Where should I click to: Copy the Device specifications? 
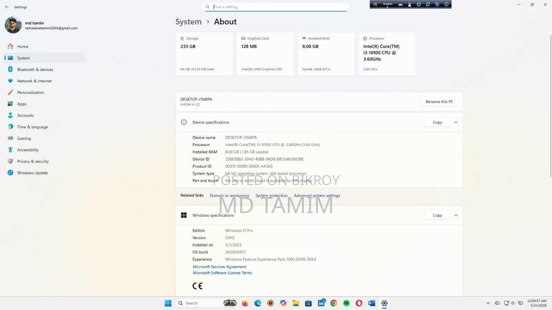click(x=437, y=122)
